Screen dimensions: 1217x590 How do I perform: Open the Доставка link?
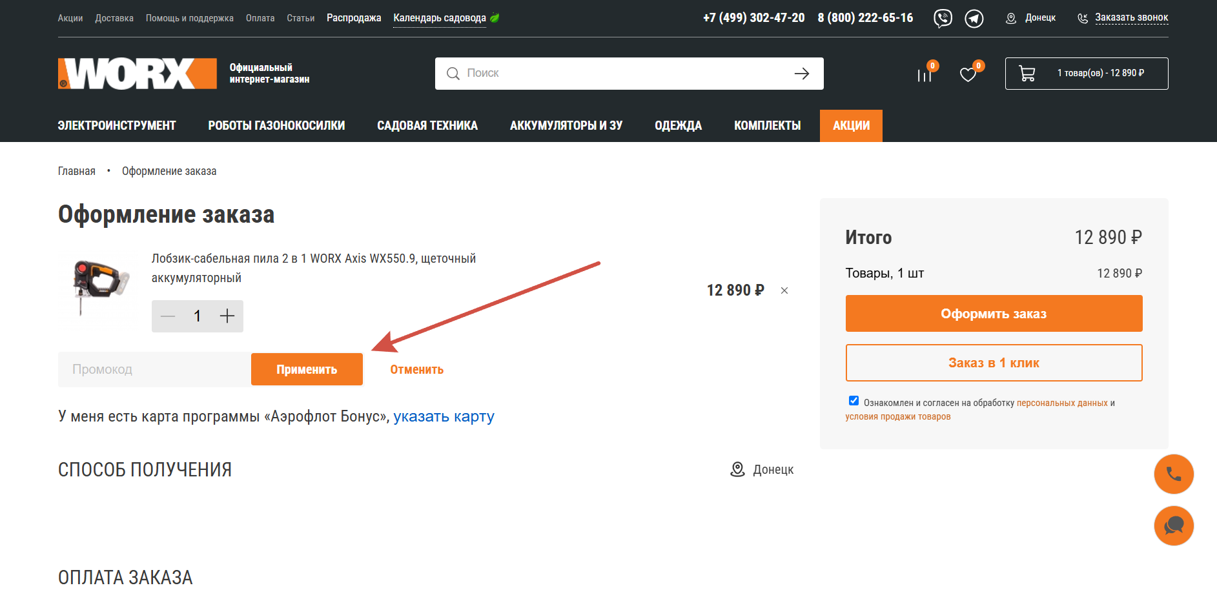pyautogui.click(x=114, y=18)
